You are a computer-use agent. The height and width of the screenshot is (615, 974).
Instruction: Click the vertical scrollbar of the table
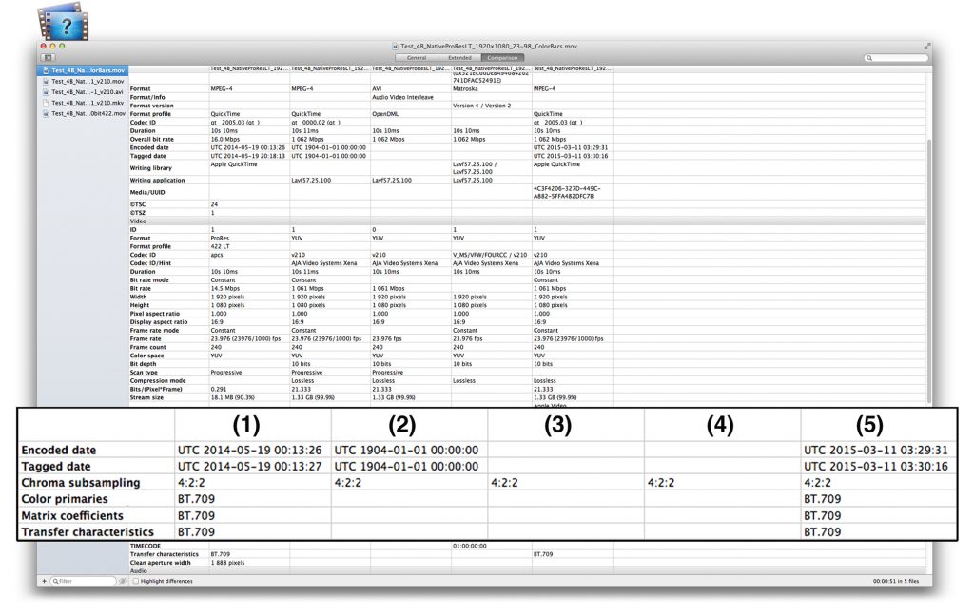click(x=929, y=270)
